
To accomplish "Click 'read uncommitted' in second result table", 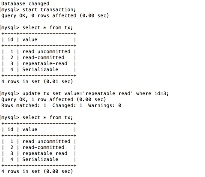I will (x=46, y=141).
